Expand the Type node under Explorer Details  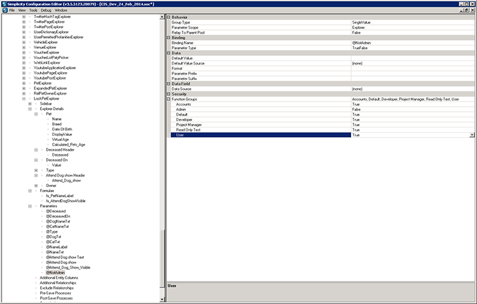point(36,170)
